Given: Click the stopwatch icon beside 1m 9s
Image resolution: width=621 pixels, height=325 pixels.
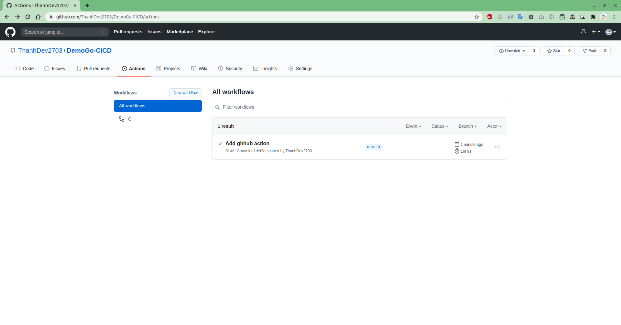Looking at the screenshot, I should [457, 151].
